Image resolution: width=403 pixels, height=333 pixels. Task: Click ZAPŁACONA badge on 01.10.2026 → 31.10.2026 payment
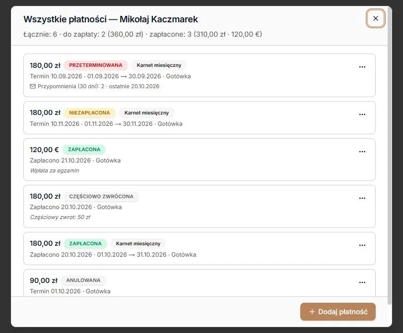click(x=85, y=243)
